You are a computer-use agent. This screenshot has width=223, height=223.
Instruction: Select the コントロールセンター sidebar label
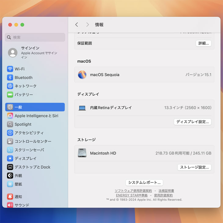coord(33,141)
